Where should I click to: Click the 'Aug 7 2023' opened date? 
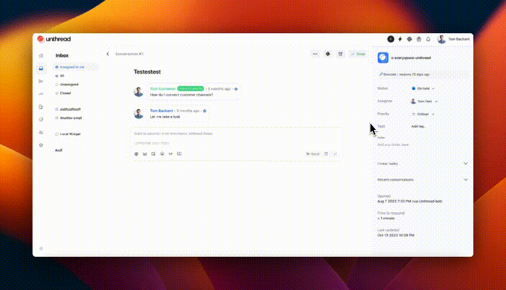click(x=410, y=201)
